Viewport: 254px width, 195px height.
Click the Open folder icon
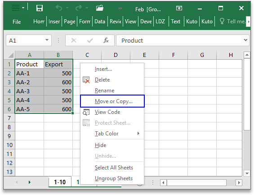point(100,8)
